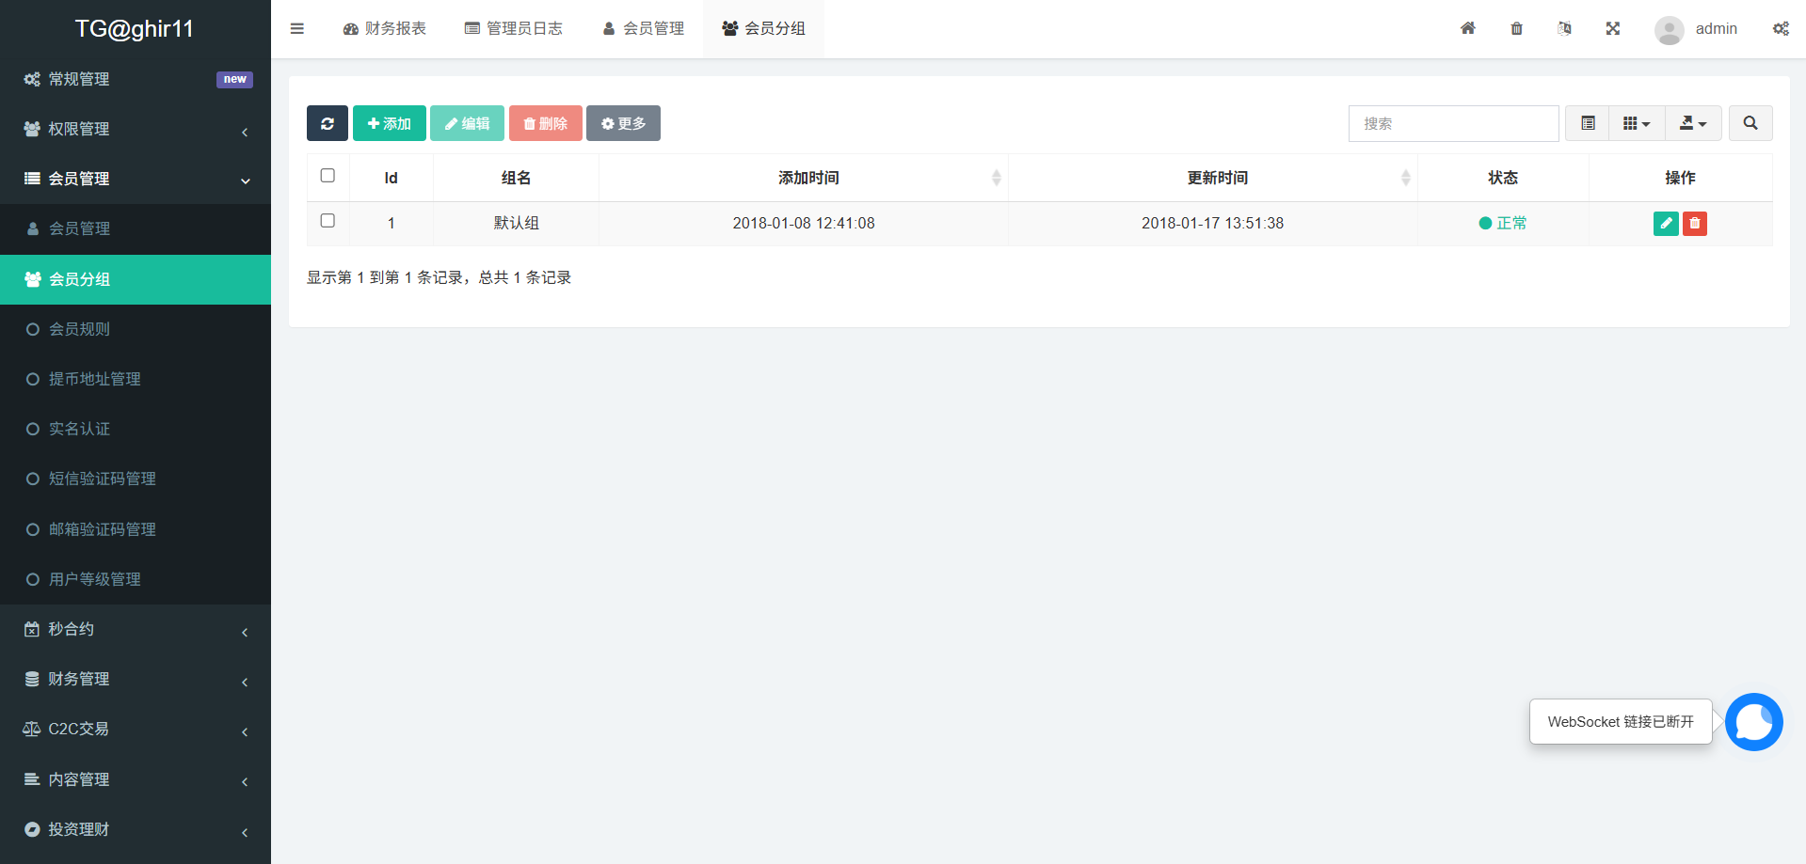Toggle the sidebar hamburger menu icon
Screen dimensions: 1806x864
[297, 29]
